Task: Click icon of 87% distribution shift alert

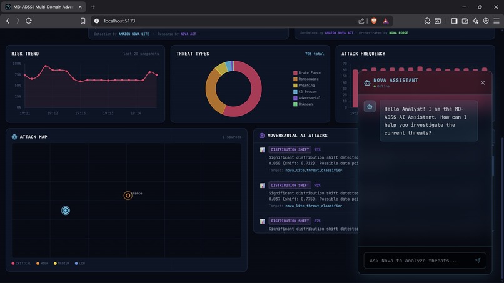Action: 263,221
